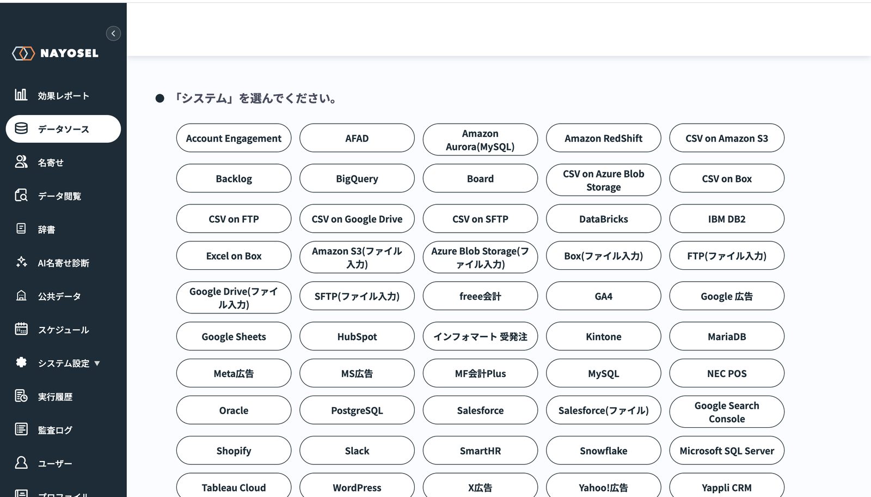Click the データ閲覧 search document icon
This screenshot has height=497, width=871.
tap(21, 195)
